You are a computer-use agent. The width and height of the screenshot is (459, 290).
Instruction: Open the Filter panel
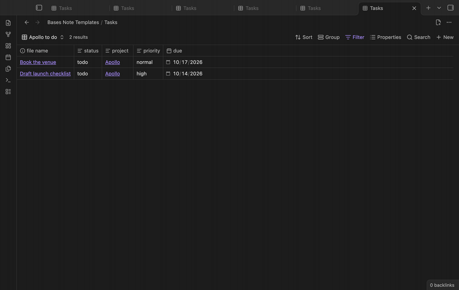tap(355, 37)
